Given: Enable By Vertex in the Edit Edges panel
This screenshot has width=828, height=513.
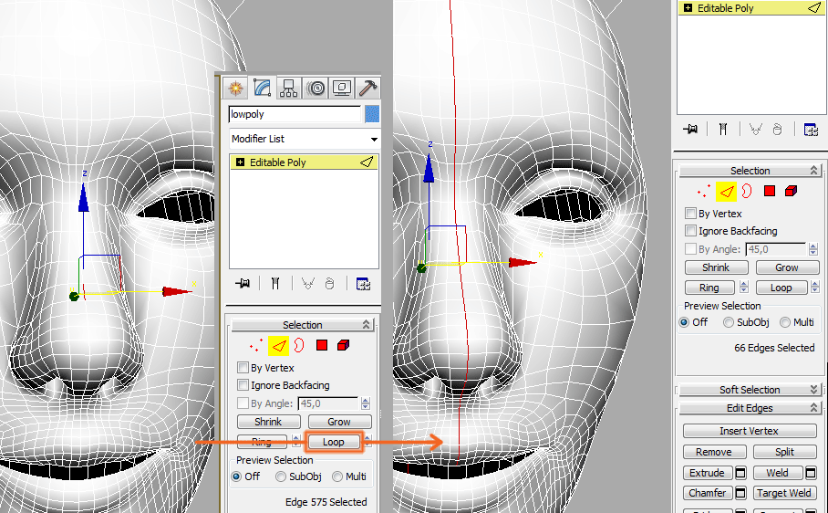Looking at the screenshot, I should point(690,213).
